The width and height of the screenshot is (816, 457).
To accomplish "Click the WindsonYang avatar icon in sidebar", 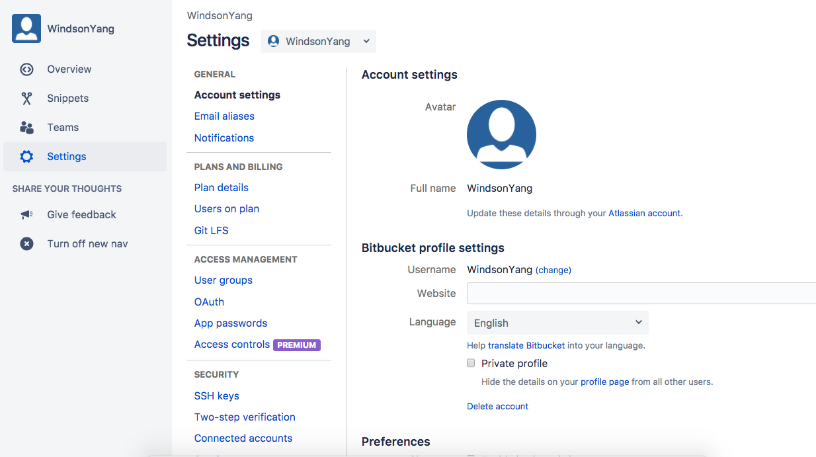I will click(x=26, y=28).
